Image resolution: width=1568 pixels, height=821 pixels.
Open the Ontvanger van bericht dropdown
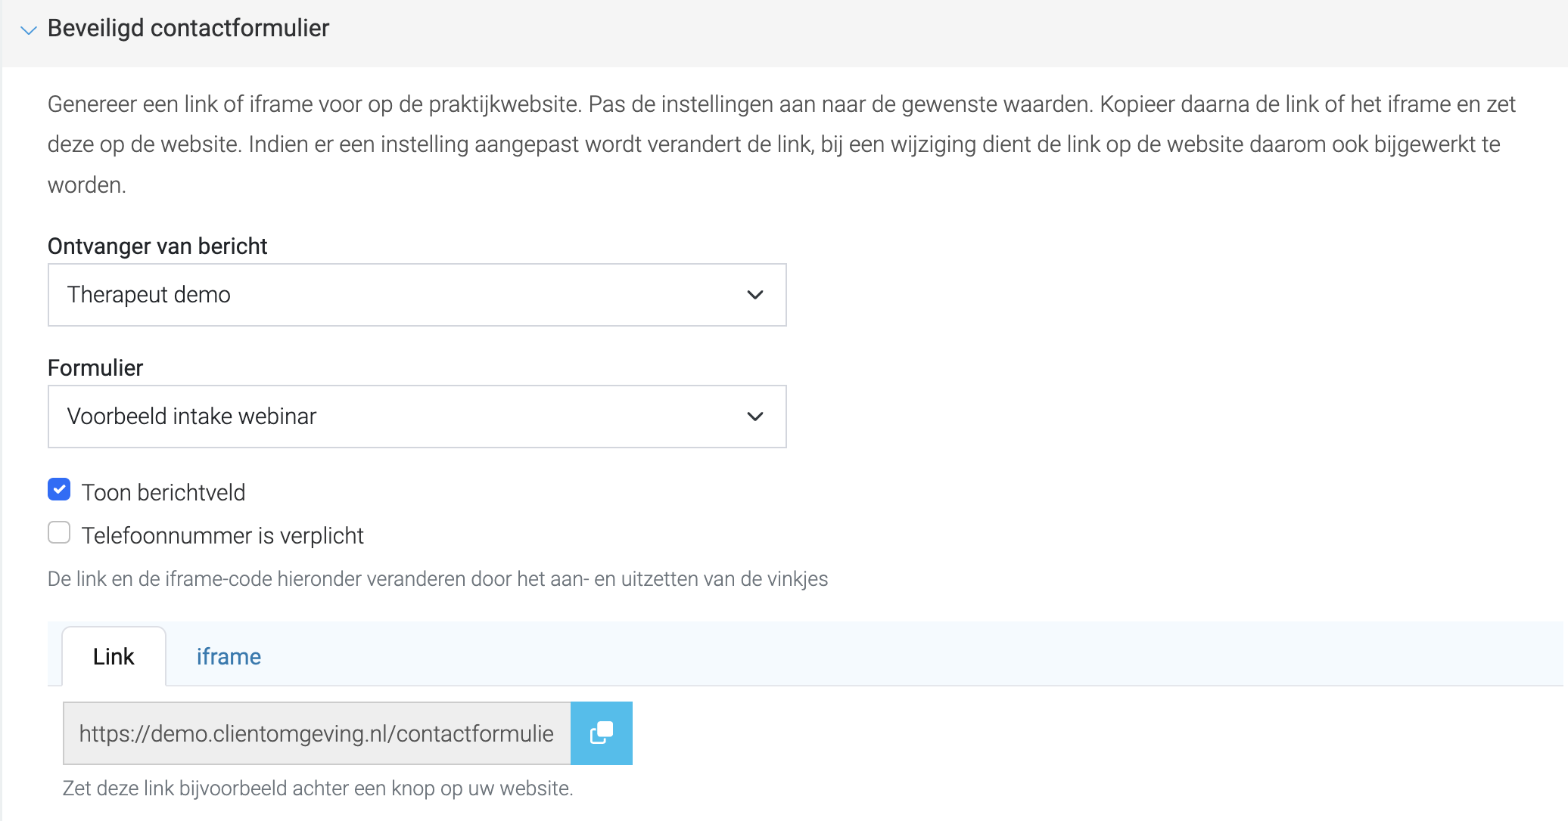click(x=417, y=295)
